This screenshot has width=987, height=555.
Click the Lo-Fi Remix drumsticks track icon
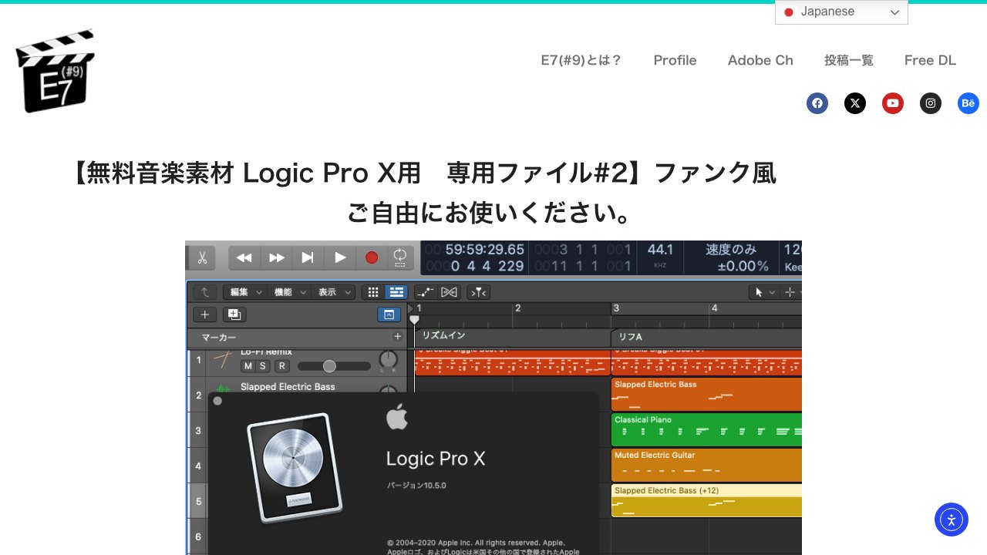point(223,360)
